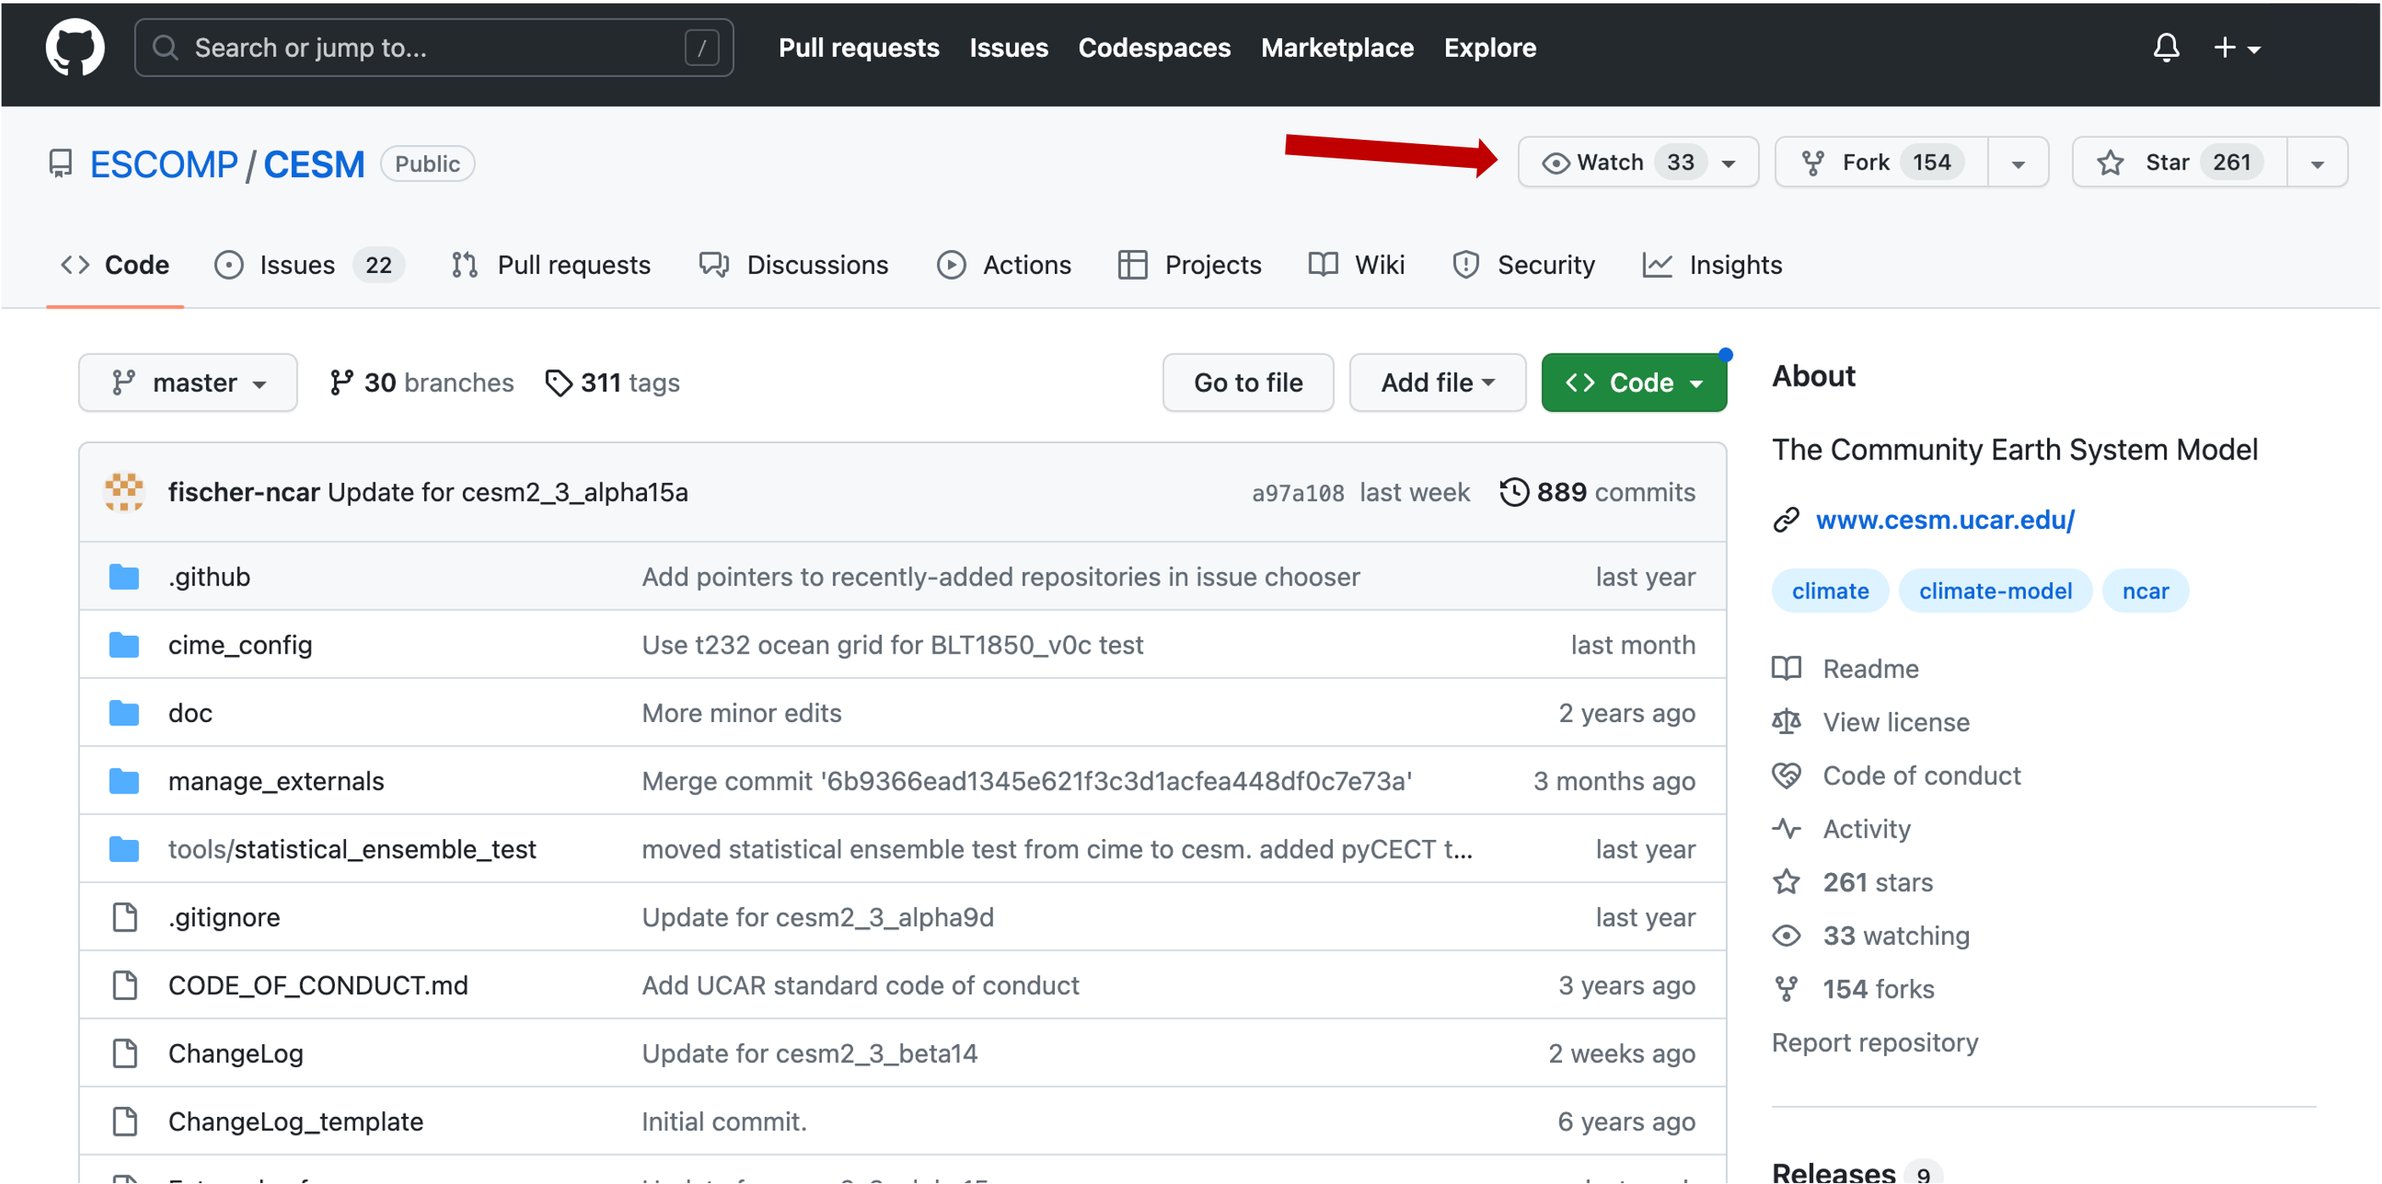Open the plus create-new menu
2382x1184 pixels.
(x=2237, y=47)
